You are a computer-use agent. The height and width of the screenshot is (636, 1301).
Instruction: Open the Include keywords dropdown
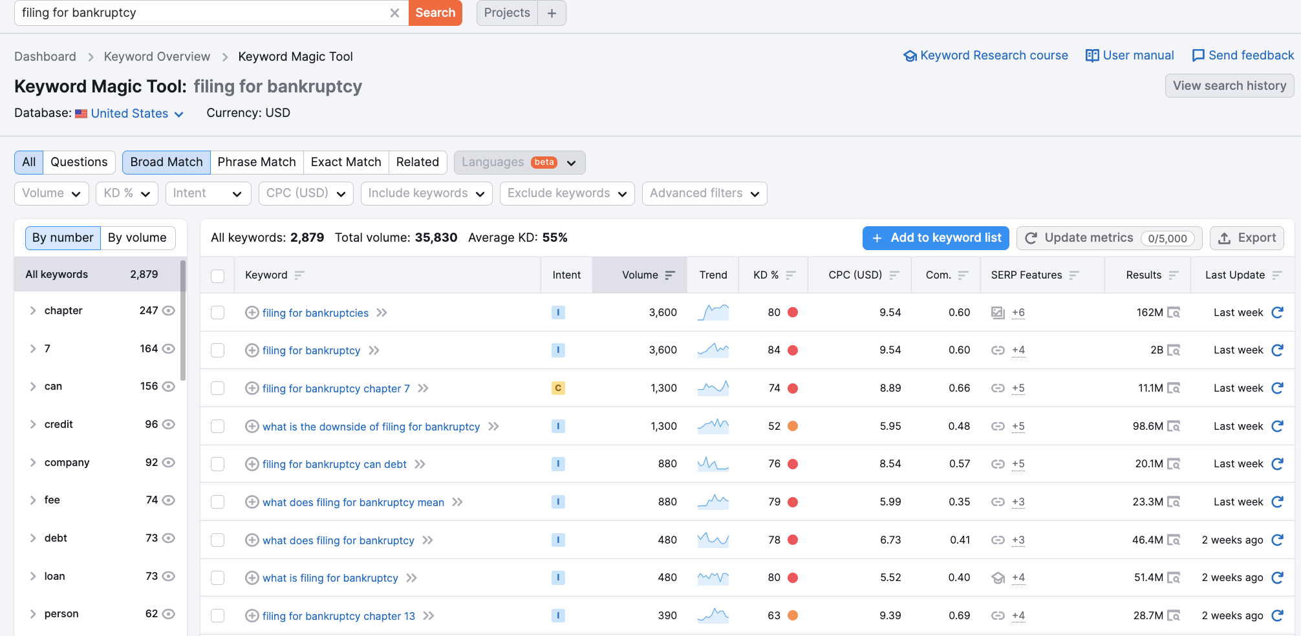click(427, 193)
